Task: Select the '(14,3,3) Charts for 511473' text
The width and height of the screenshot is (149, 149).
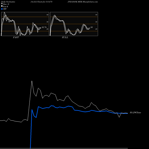Action: point(41,2)
